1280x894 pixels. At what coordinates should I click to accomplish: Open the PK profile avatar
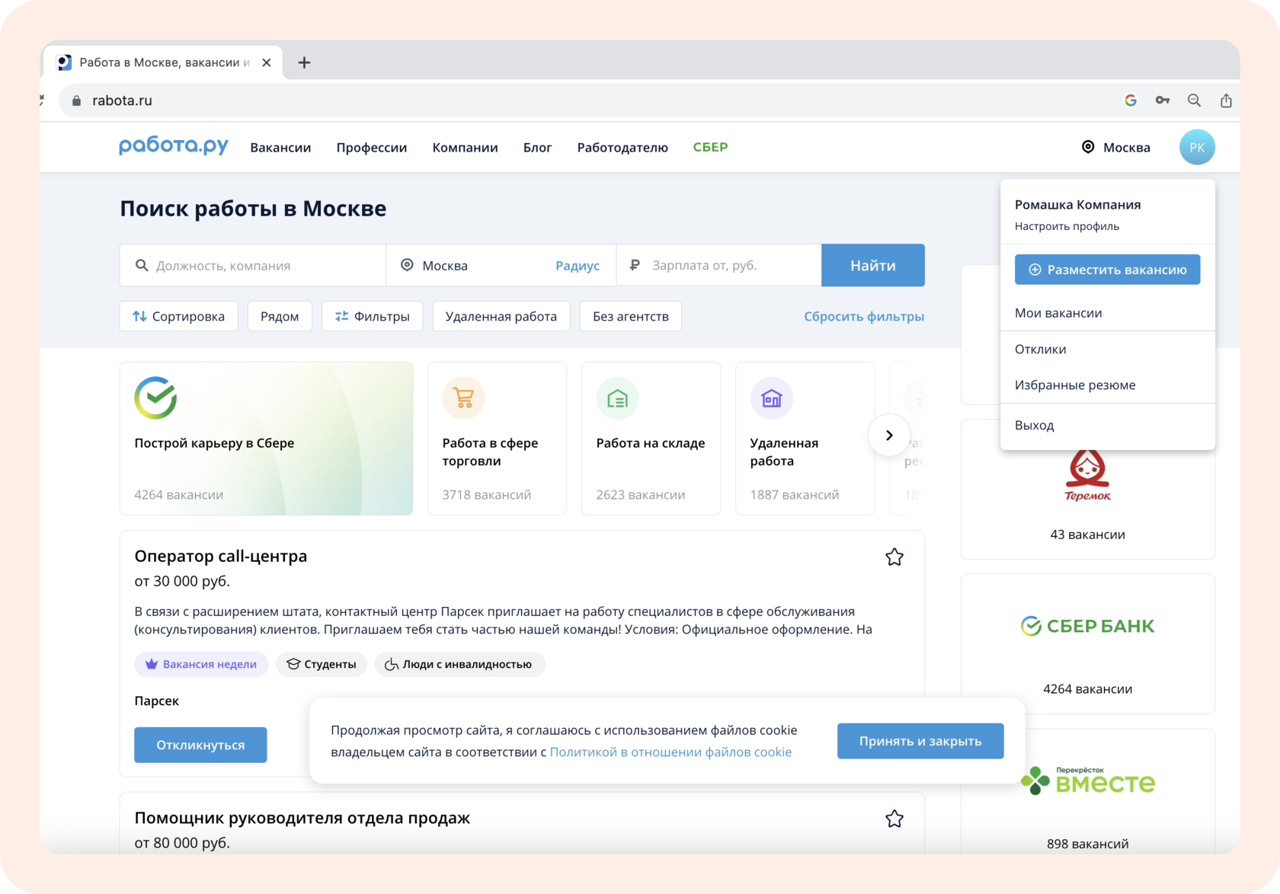pos(1196,147)
